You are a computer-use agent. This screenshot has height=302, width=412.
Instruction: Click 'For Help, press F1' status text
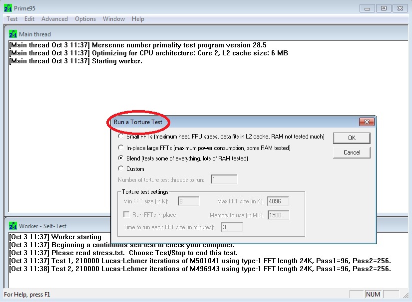(27, 295)
